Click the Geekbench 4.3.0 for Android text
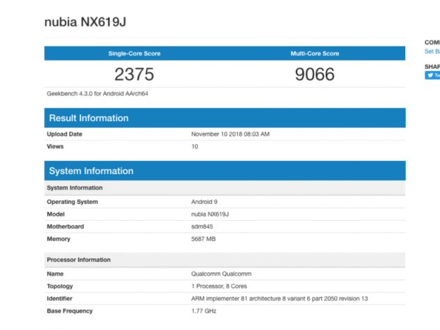Screen dimensions: 440x330 tap(97, 93)
